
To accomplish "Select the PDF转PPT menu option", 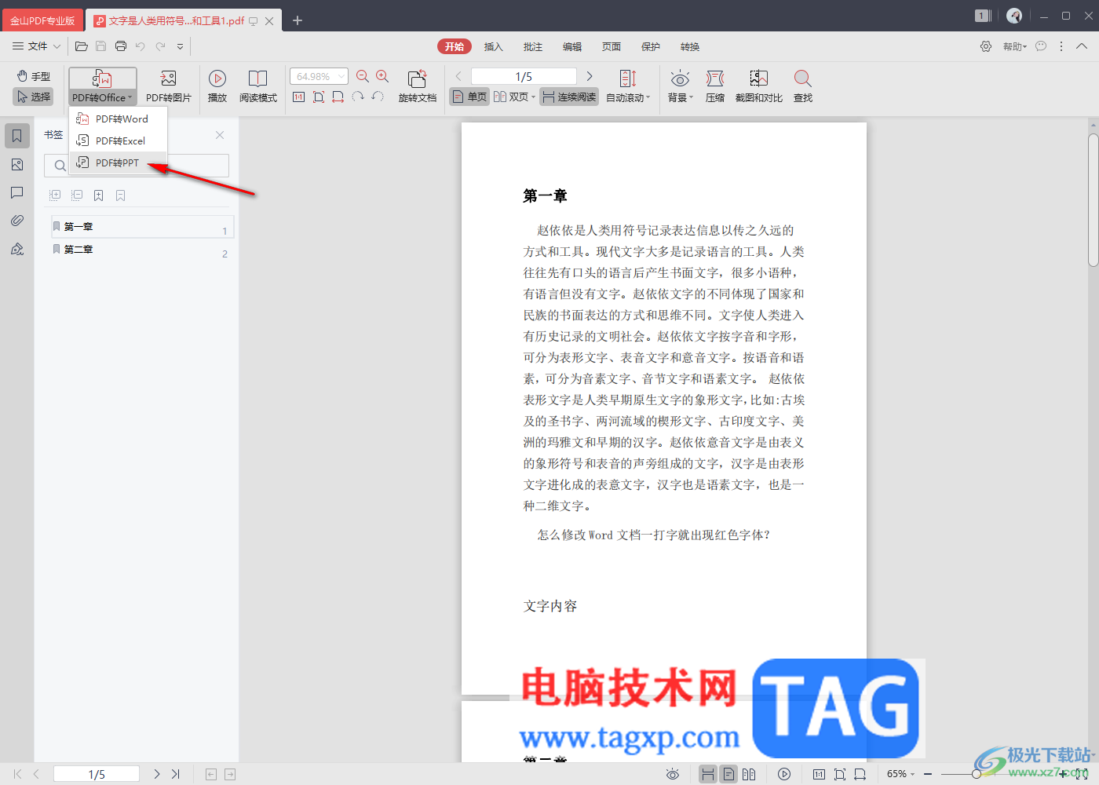I will click(x=118, y=162).
